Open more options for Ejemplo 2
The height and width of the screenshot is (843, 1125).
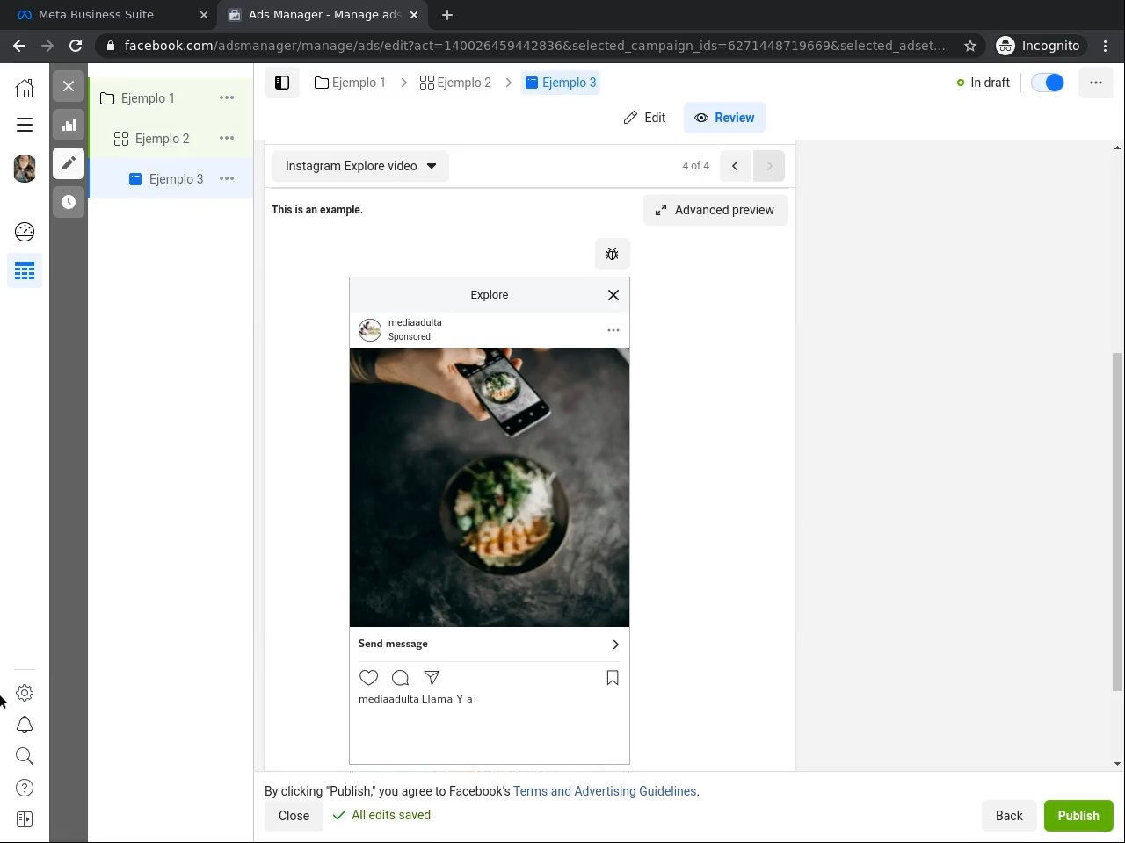tap(227, 138)
